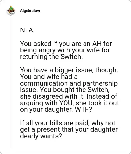Viewport: 131px width, 154px height.
Task: Click the words "You bought the Switch,"
Action: tap(74, 90)
